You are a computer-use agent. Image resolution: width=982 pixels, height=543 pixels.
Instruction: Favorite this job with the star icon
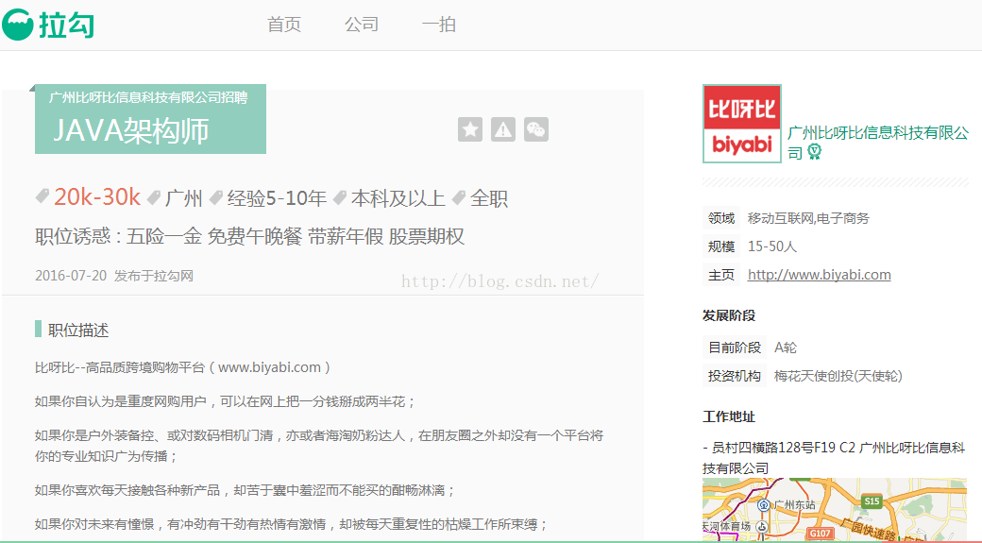(x=469, y=129)
